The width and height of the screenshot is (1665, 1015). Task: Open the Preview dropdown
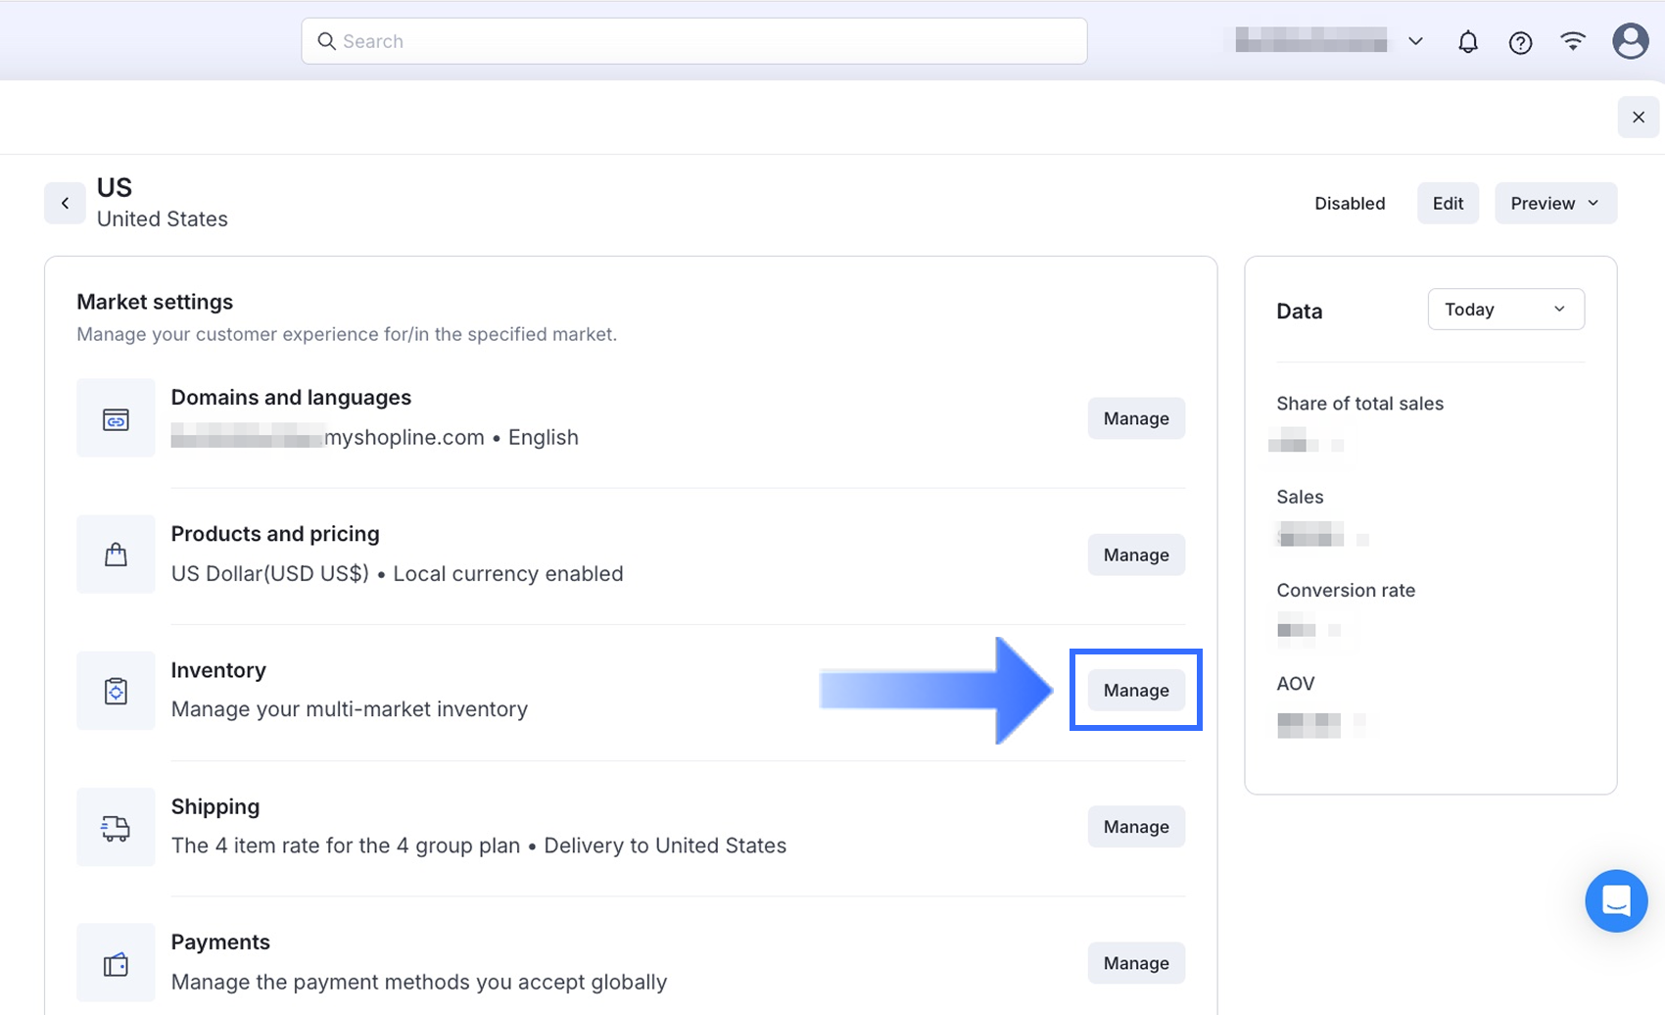(1554, 204)
